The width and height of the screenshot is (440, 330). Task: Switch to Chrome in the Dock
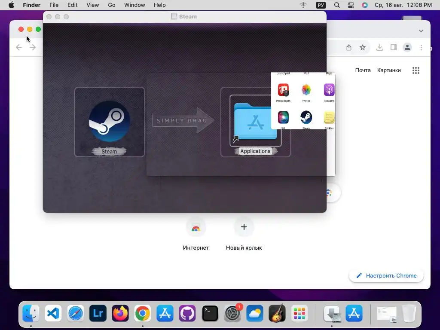pos(143,313)
